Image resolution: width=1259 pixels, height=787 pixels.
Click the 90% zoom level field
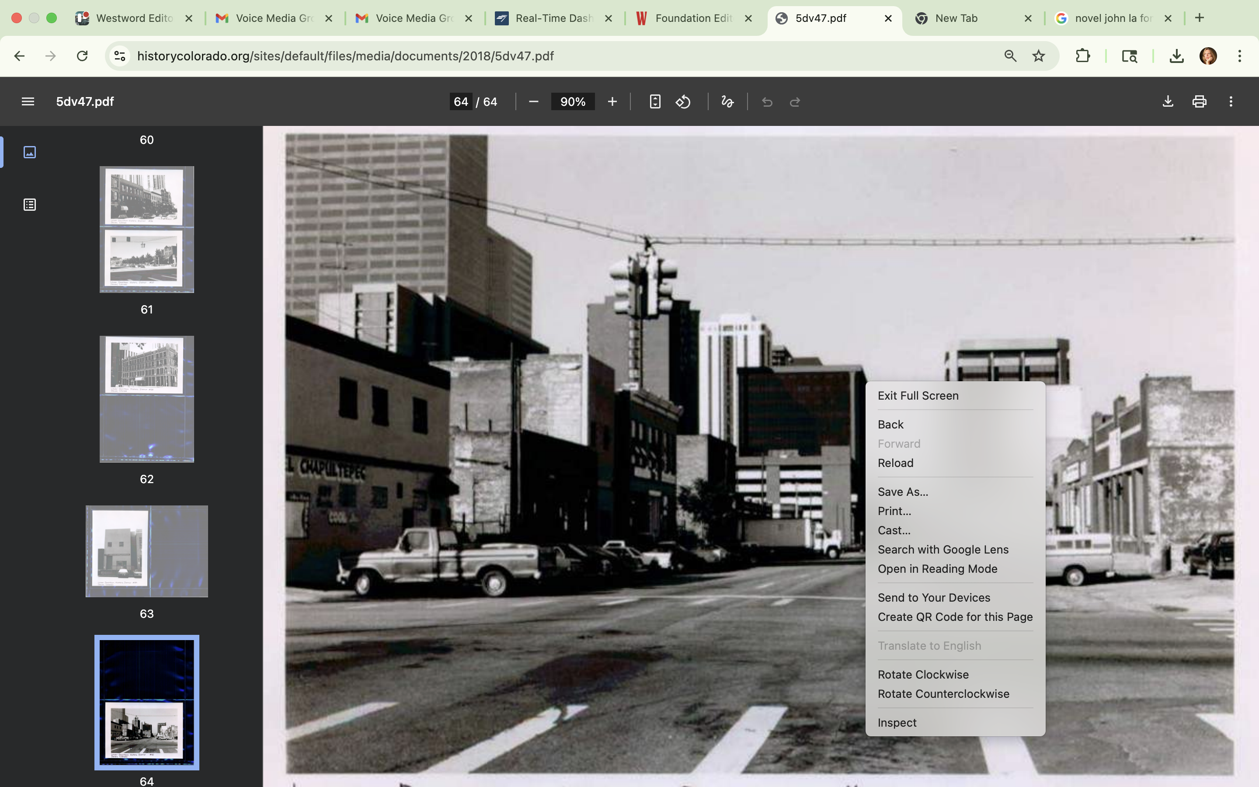[572, 101]
